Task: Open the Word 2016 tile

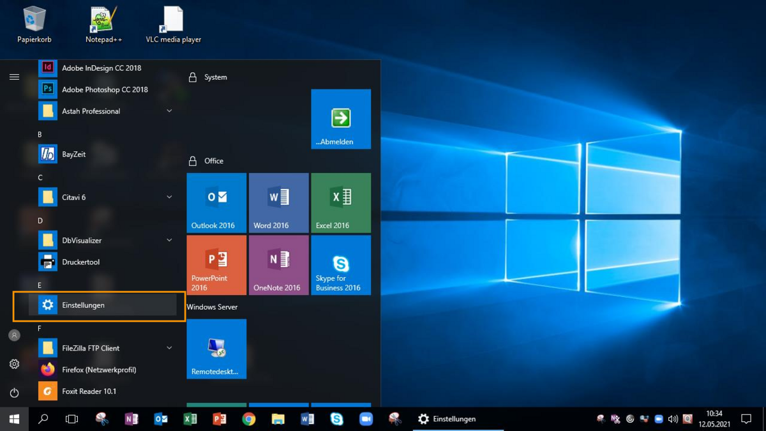Action: [x=279, y=203]
